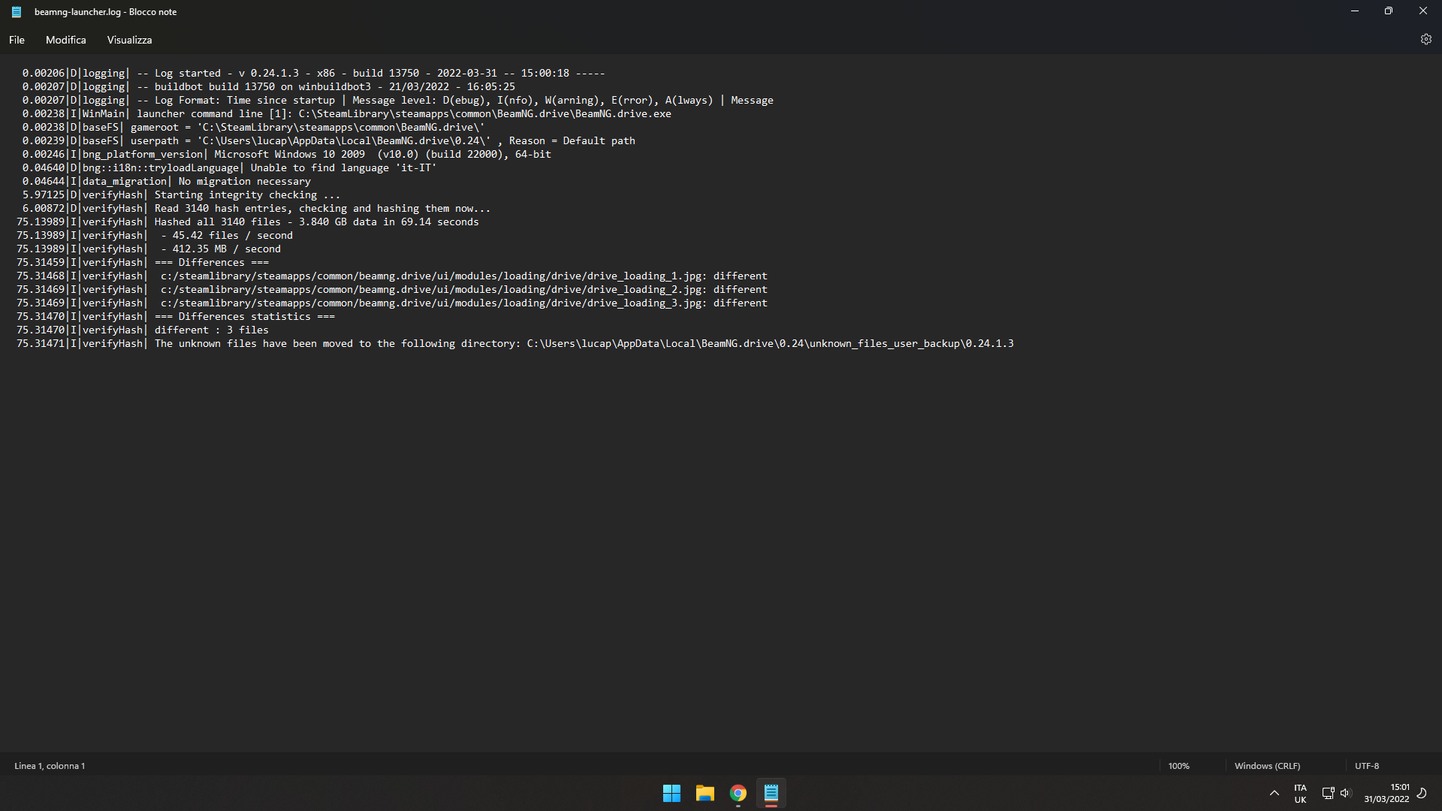Click the '=== Differences ===' line

142,262
